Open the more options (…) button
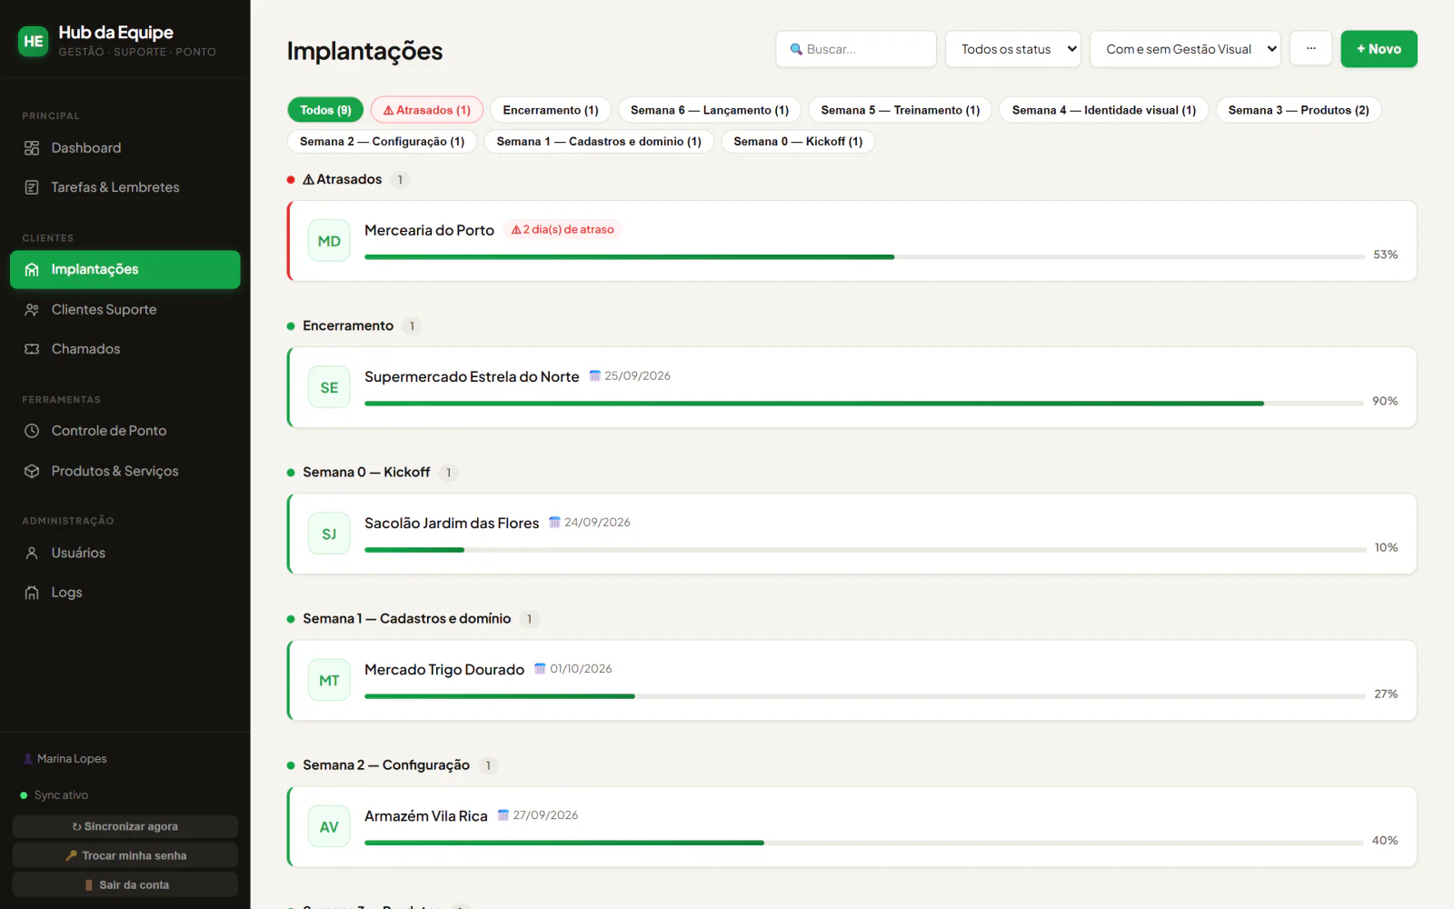This screenshot has height=909, width=1454. [x=1310, y=48]
